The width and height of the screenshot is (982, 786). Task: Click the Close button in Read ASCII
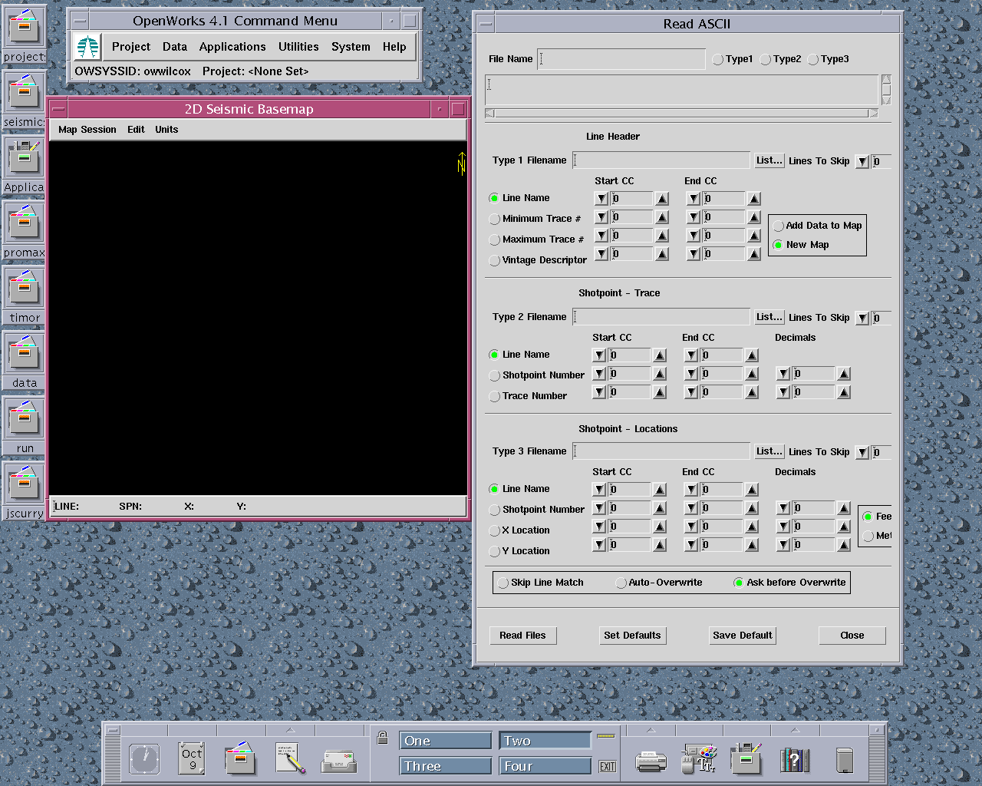(x=852, y=636)
